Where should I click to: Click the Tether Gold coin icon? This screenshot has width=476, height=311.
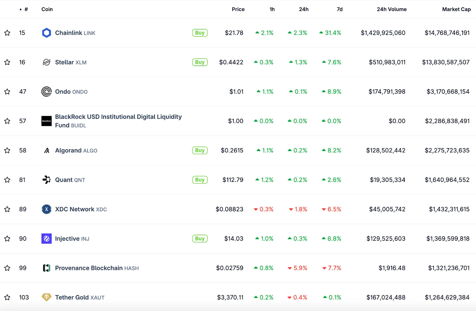[x=46, y=297]
